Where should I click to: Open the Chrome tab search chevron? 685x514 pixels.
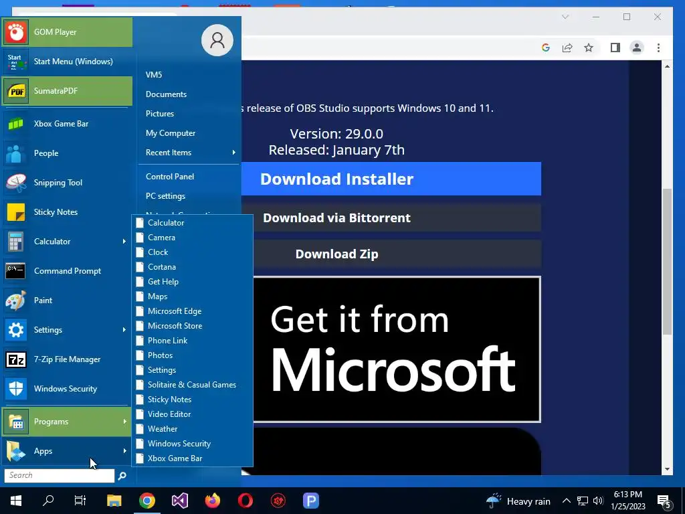click(x=565, y=17)
